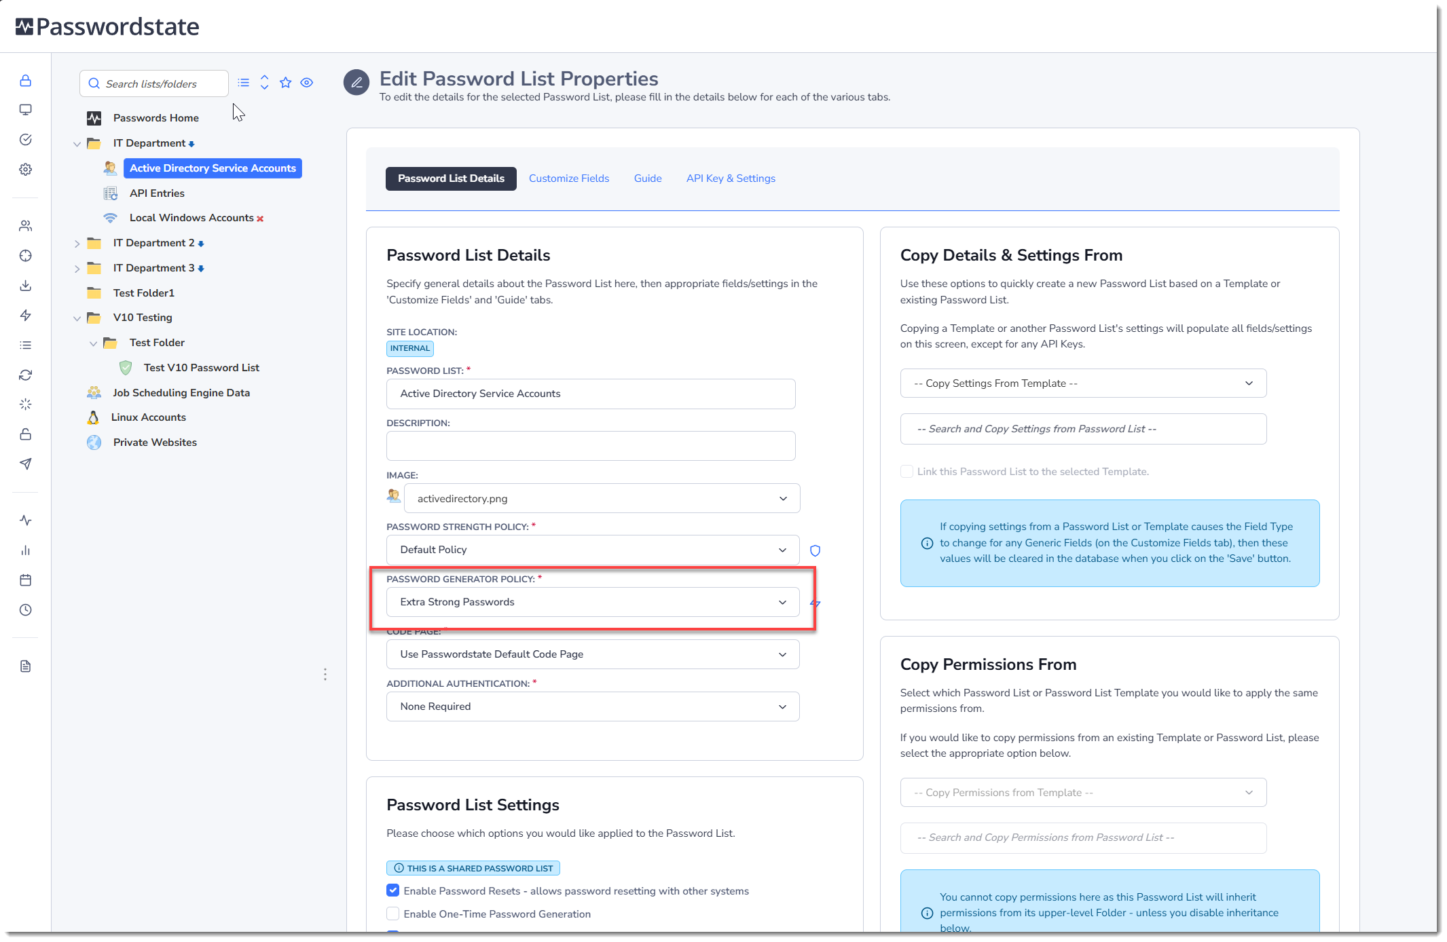Viewport: 1447px width, 942px height.
Task: Open the Additional Authentication dropdown
Action: click(592, 706)
